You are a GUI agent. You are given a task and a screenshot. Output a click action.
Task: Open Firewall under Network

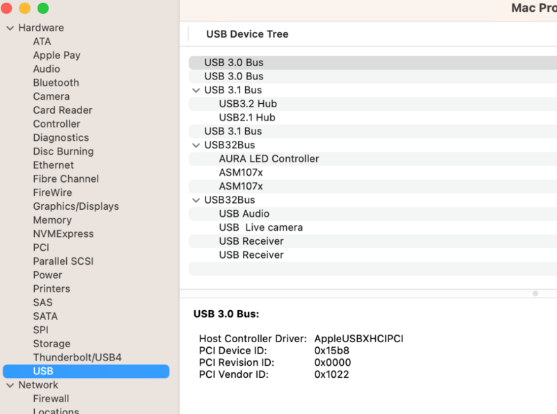51,399
